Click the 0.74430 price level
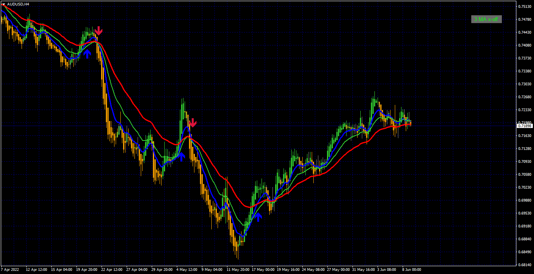This screenshot has height=274, width=534. tap(525, 32)
